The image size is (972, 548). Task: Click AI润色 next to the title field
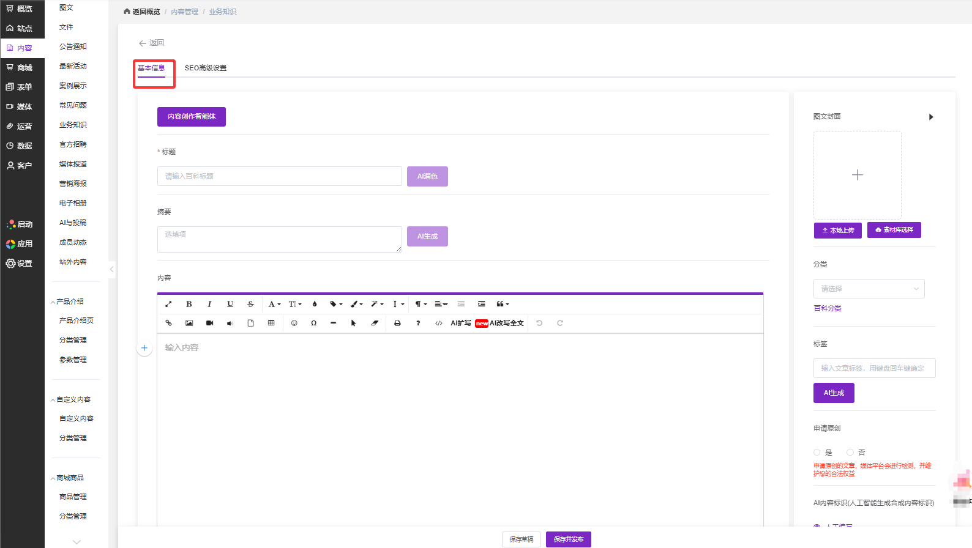click(427, 176)
